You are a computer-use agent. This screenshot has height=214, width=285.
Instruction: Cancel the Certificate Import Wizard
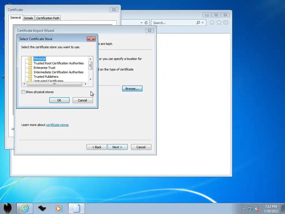[x=141, y=147]
